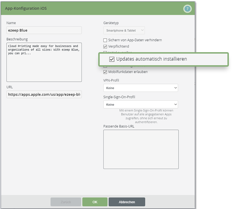Toggle Sichern von App-Daten verhindern checkbox
251x209 pixels.
105,40
